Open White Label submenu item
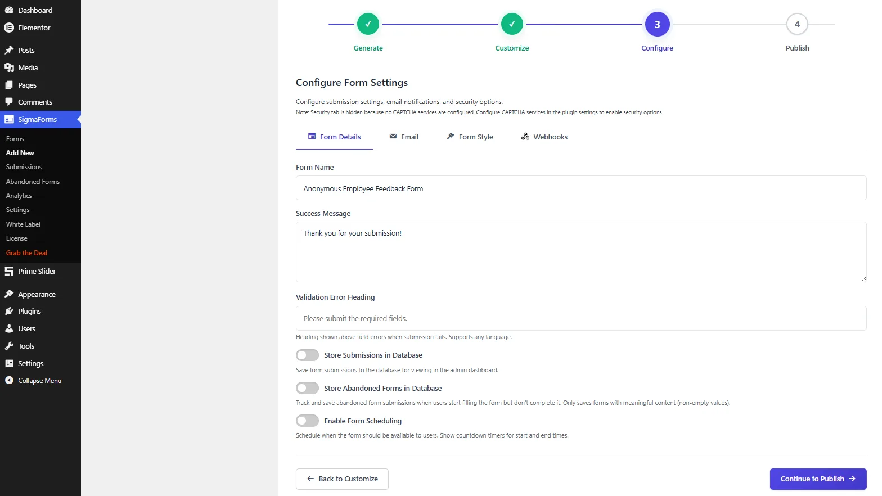The image size is (882, 496). pyautogui.click(x=23, y=224)
